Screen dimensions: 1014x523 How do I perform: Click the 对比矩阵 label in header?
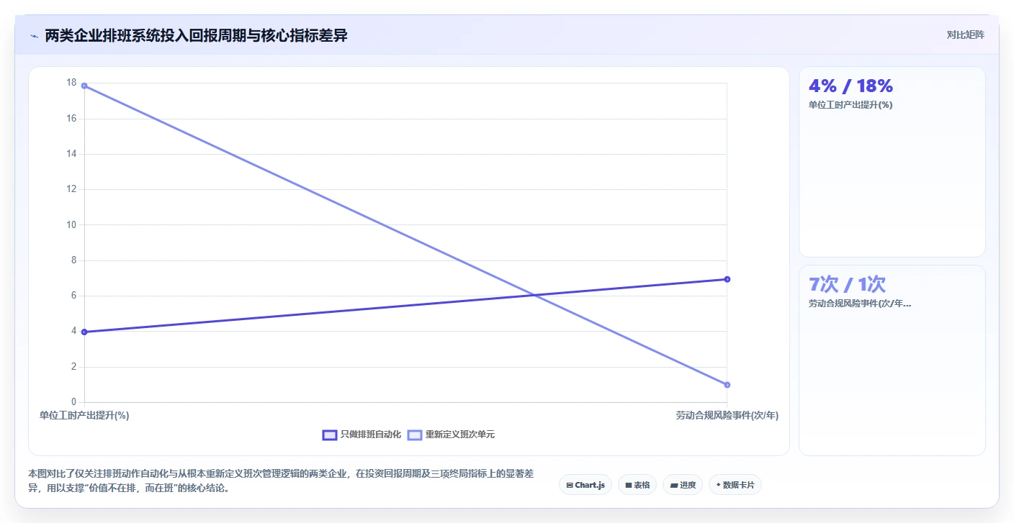click(965, 35)
